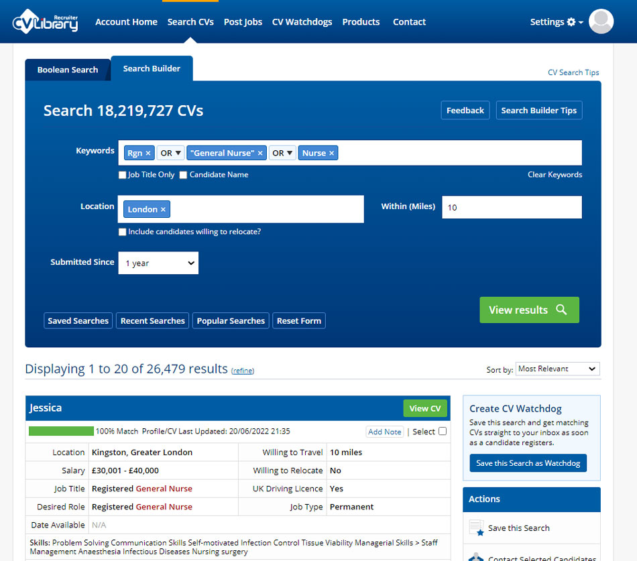Change the first OR operator dropdown

[171, 153]
